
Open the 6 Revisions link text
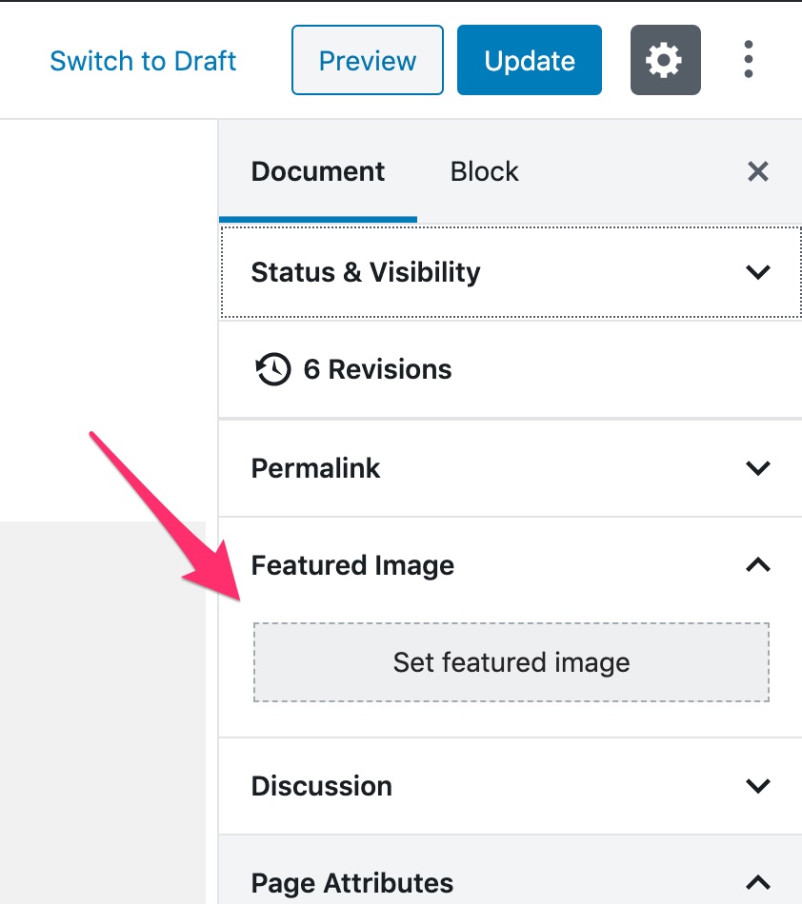pos(377,369)
